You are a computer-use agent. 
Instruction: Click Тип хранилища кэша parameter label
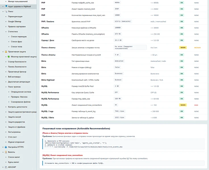coord(80,61)
